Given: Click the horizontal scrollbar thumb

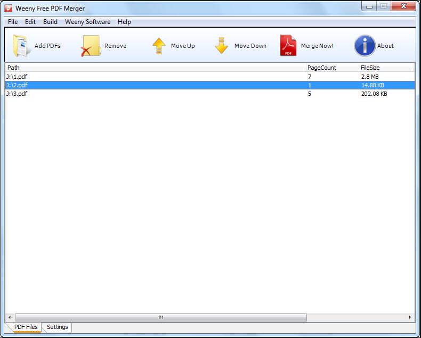Looking at the screenshot, I should [161, 317].
